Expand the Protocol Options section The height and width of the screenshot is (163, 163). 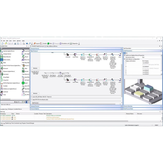click(121, 109)
